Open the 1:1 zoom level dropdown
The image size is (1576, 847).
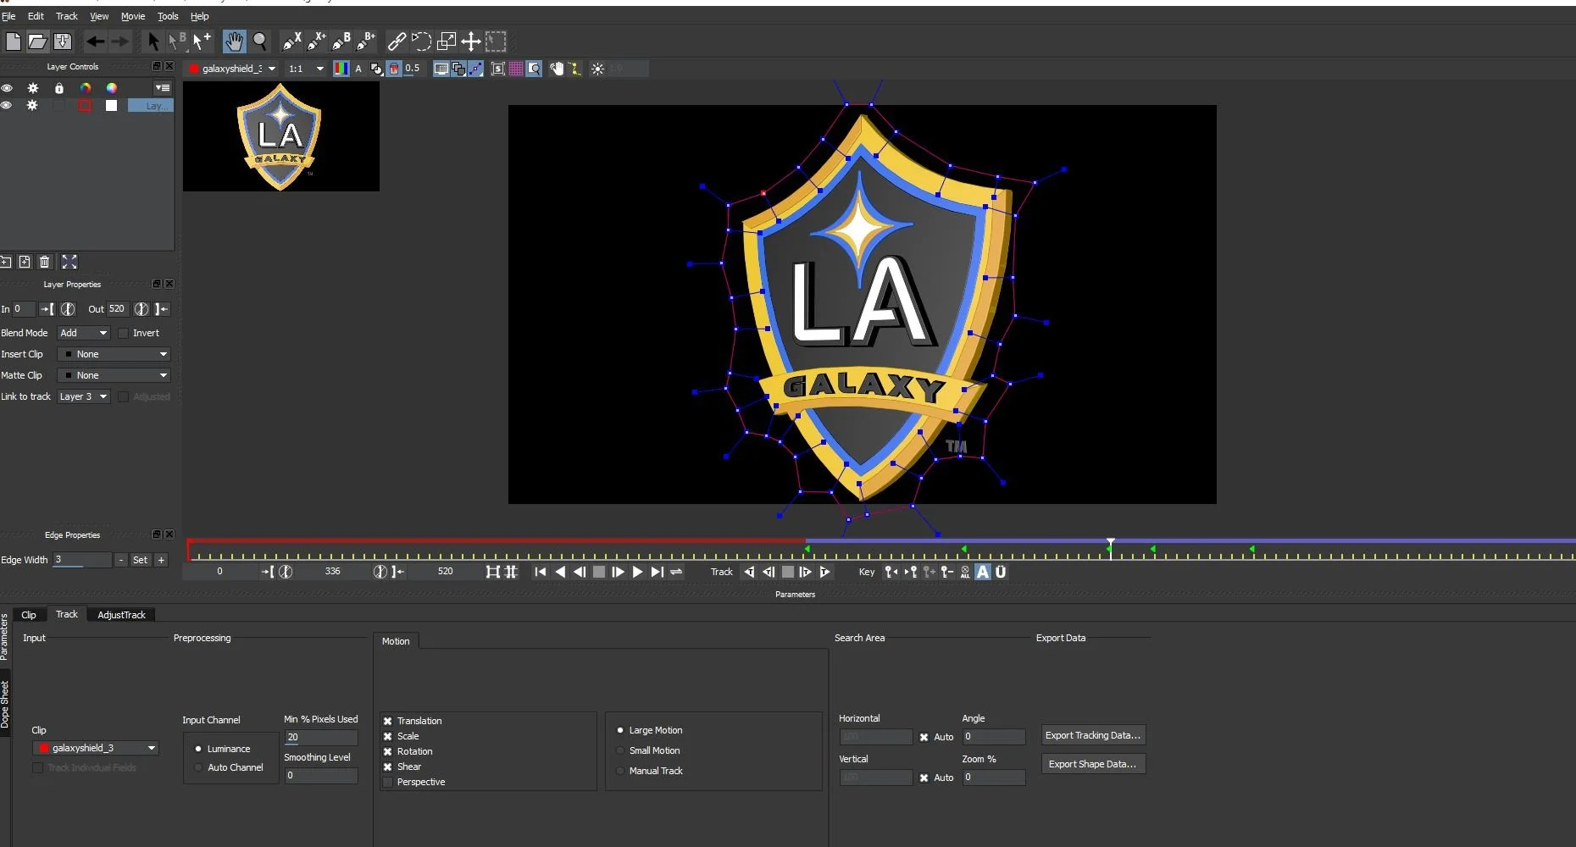point(306,69)
